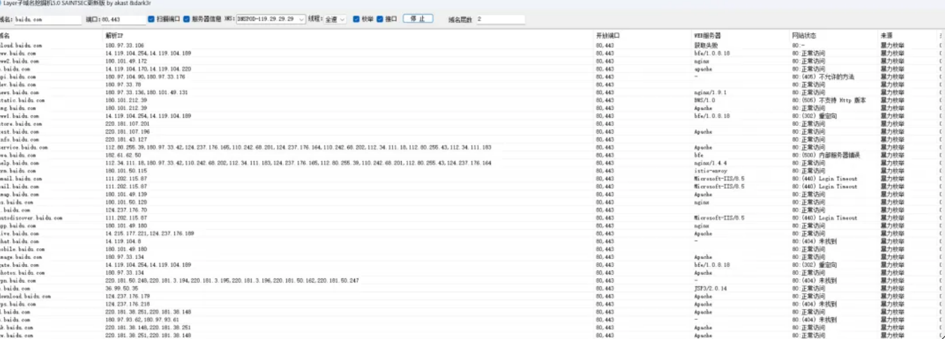Click the BWS/1.0 web server cell
This screenshot has width=945, height=339.
pos(705,100)
